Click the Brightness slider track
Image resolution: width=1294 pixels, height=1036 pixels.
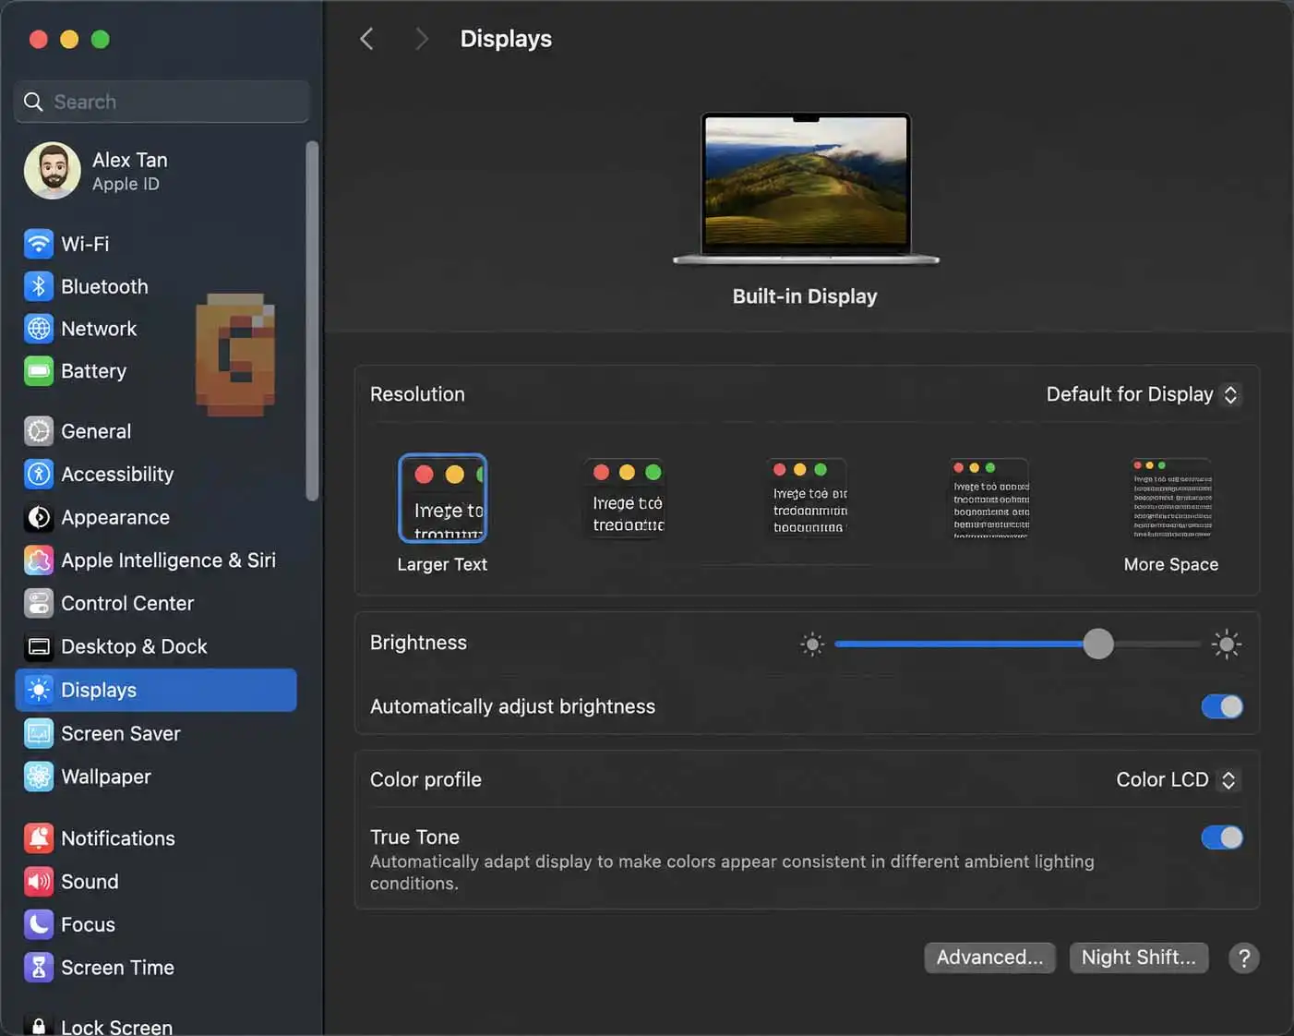point(1018,644)
